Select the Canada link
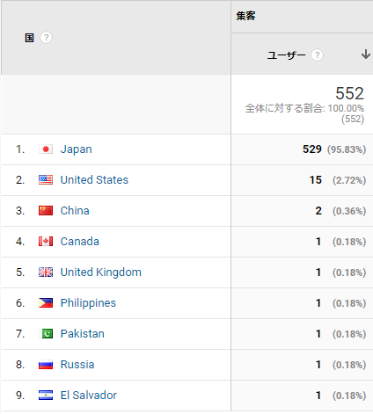373x414 pixels. (80, 242)
